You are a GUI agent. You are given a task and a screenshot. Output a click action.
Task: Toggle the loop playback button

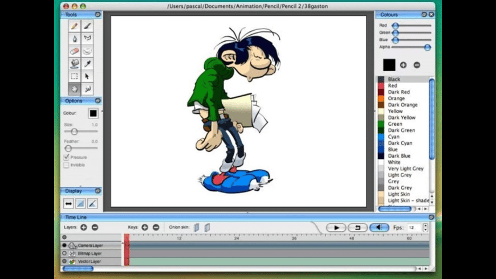357,228
